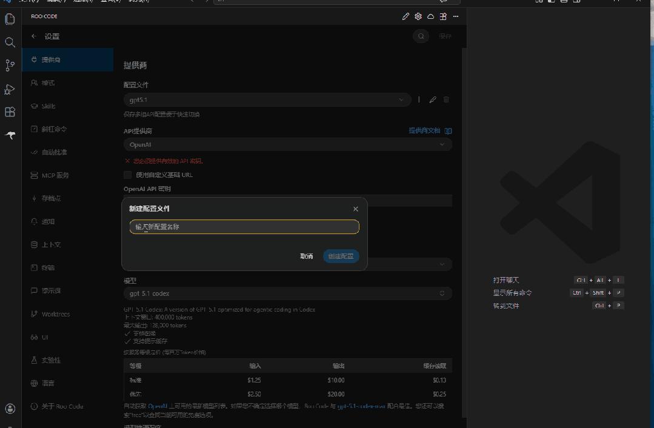Viewport: 654px width, 428px height.
Task: Open the 语言 settings tab
Action: point(67,383)
